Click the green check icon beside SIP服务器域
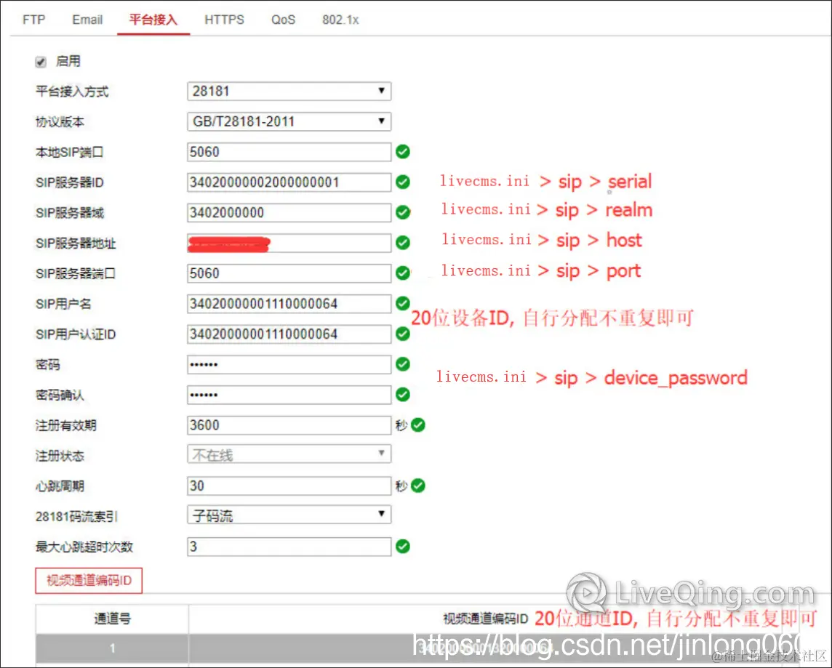The image size is (832, 668). point(403,213)
